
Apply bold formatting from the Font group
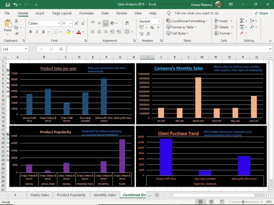tap(30, 32)
